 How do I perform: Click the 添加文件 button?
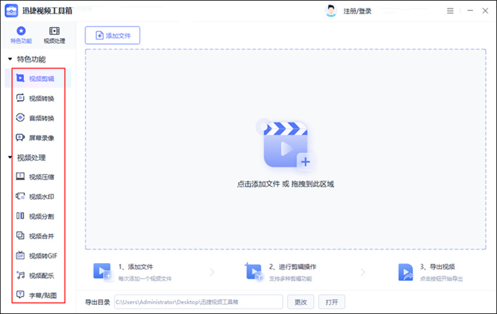pos(112,35)
